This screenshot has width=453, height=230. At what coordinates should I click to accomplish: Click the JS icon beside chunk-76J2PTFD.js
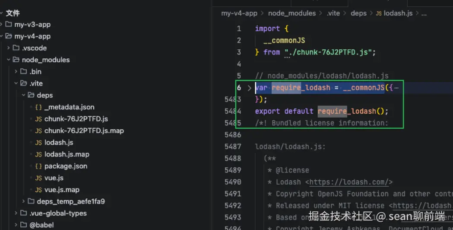38,119
